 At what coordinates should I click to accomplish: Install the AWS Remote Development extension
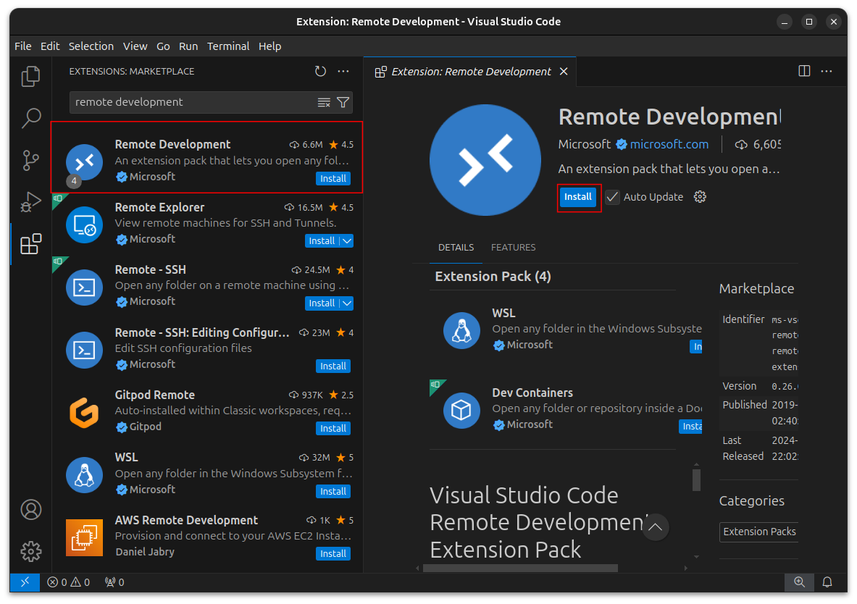[x=333, y=554]
